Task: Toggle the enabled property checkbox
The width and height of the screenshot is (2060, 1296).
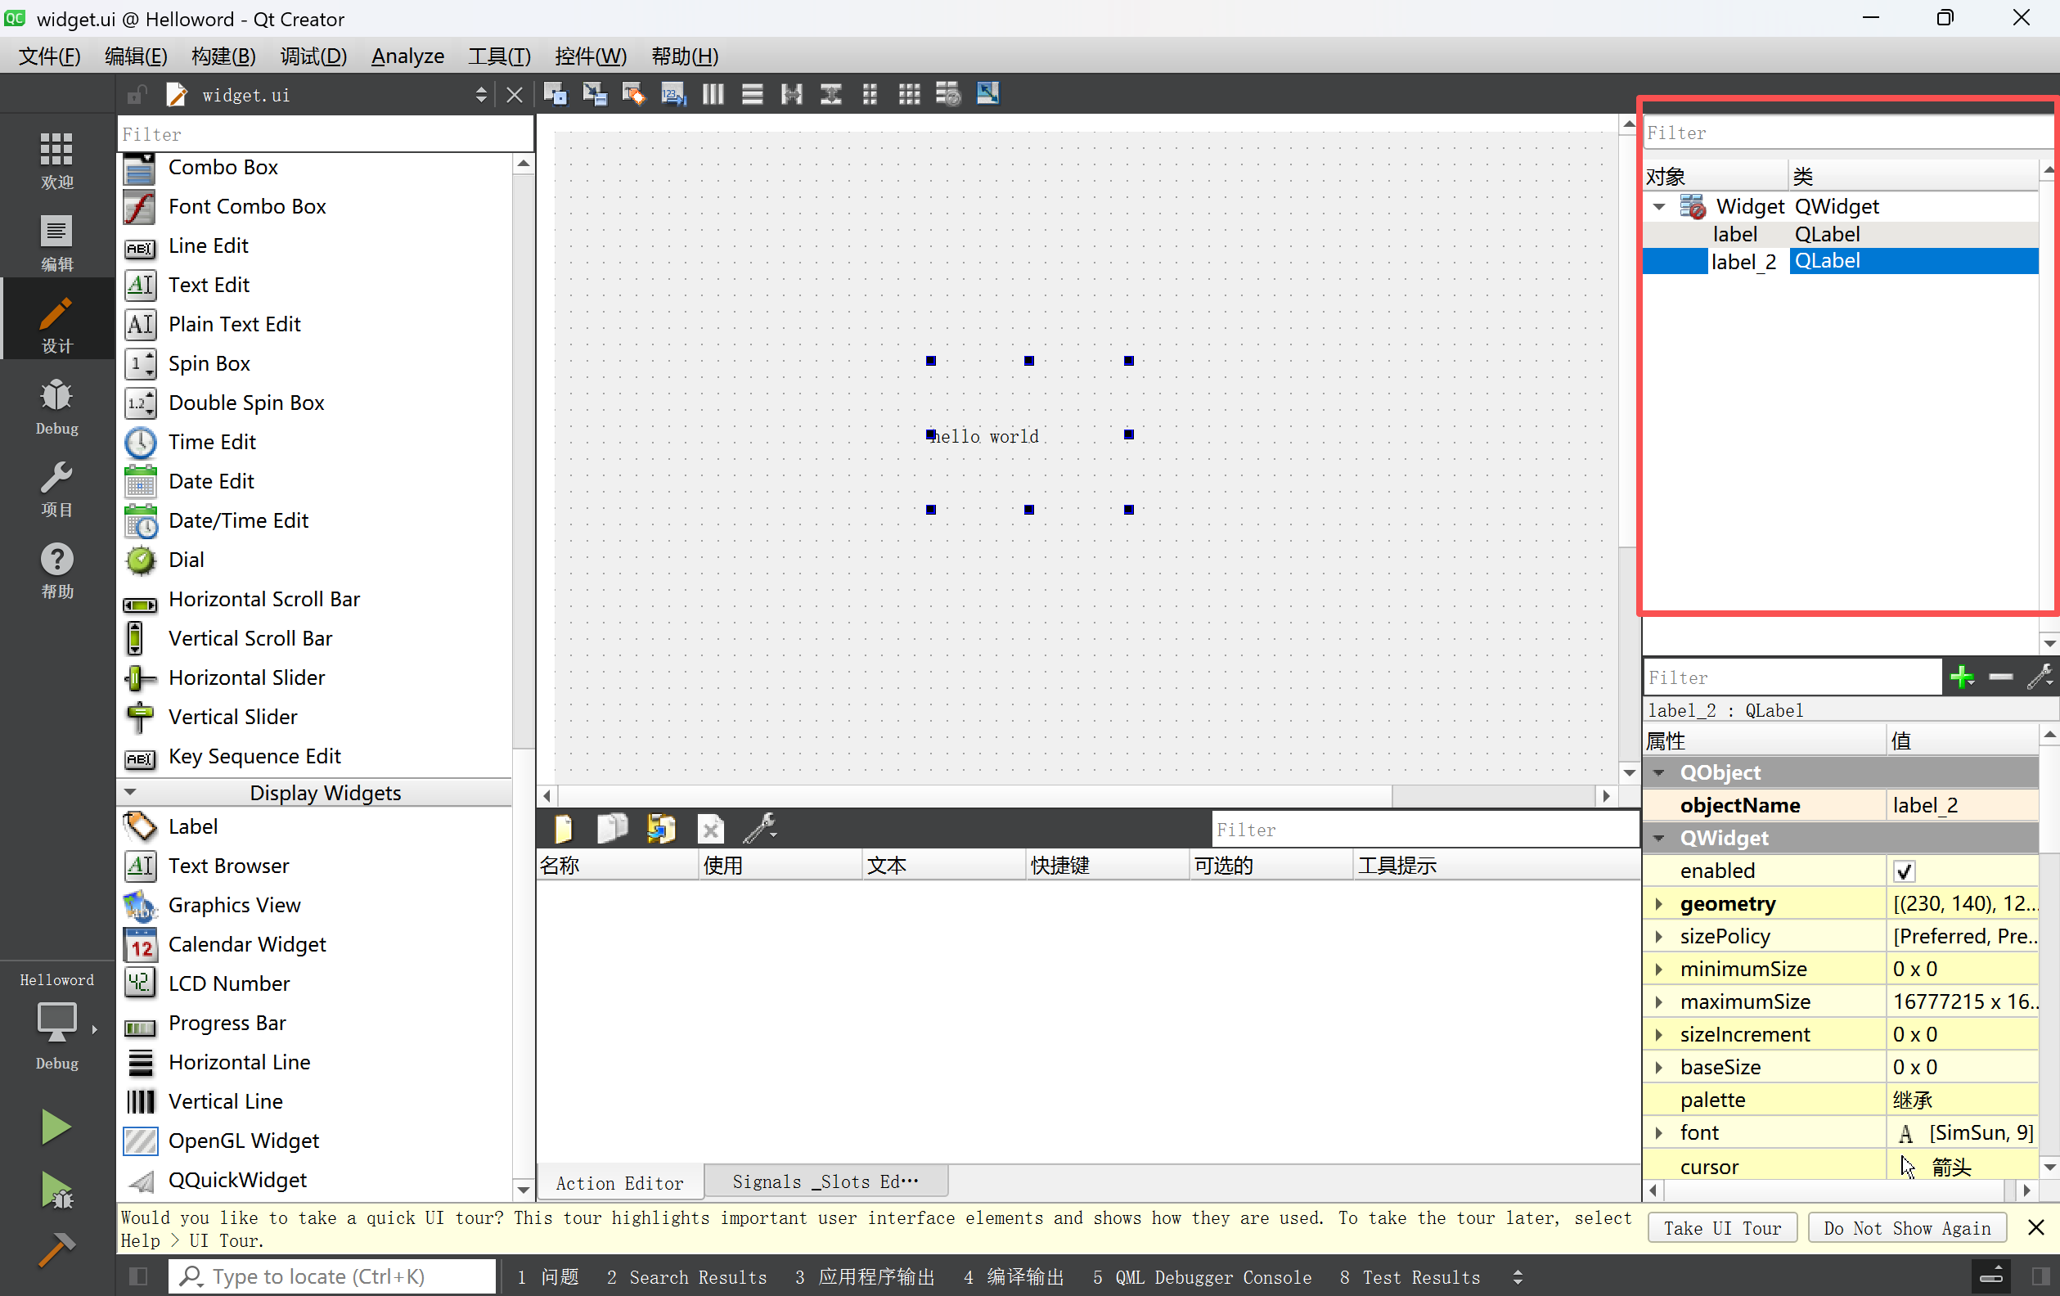Action: [x=1905, y=871]
